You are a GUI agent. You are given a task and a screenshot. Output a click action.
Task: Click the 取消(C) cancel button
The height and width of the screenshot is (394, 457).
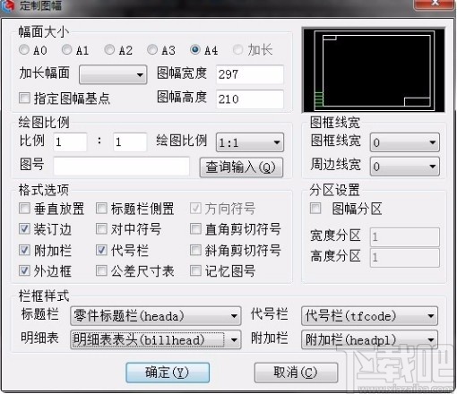(296, 373)
